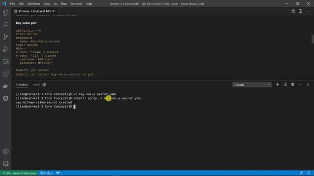The image size is (314, 176).
Task: Open the Help menu
Action: (x=88, y=3)
